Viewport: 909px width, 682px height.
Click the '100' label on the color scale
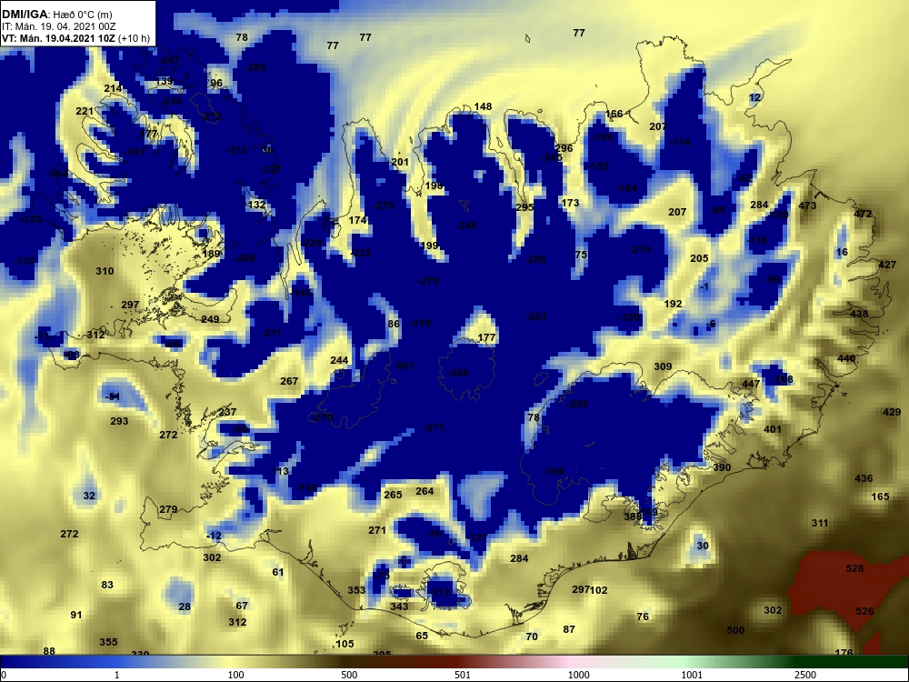[236, 675]
